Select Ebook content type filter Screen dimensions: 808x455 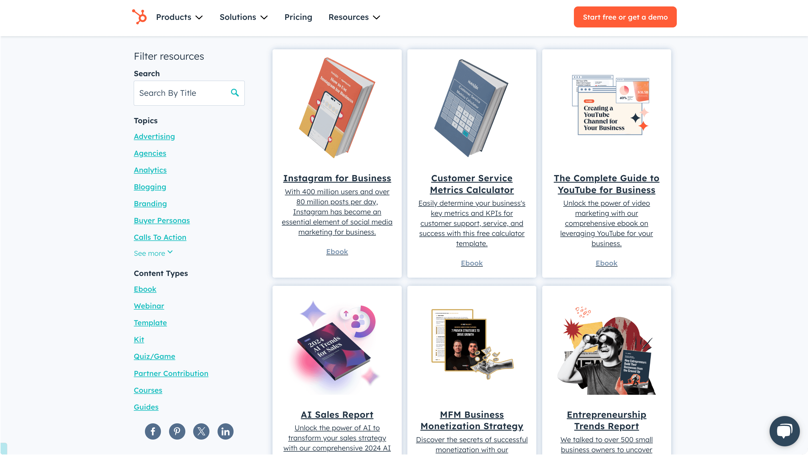click(x=145, y=289)
